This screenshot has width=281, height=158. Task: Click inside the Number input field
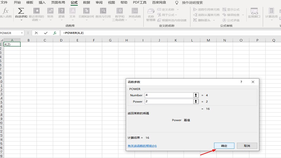point(169,95)
